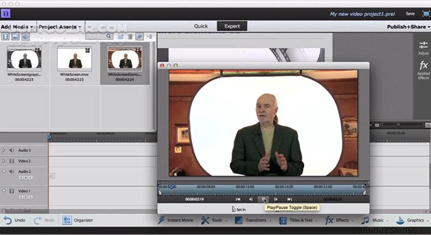Toggle video filter in Project Assets
The width and height of the screenshot is (431, 235).
point(6,36)
